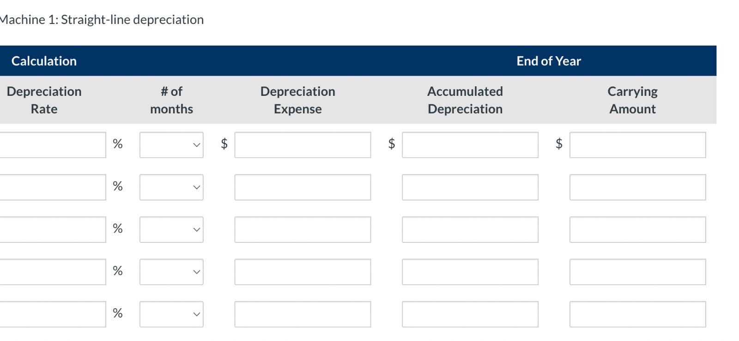Click first row Depreciation Expense field
This screenshot has width=739, height=341.
[x=303, y=145]
